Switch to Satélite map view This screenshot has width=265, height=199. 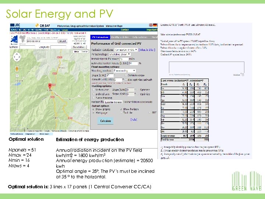coord(84,52)
